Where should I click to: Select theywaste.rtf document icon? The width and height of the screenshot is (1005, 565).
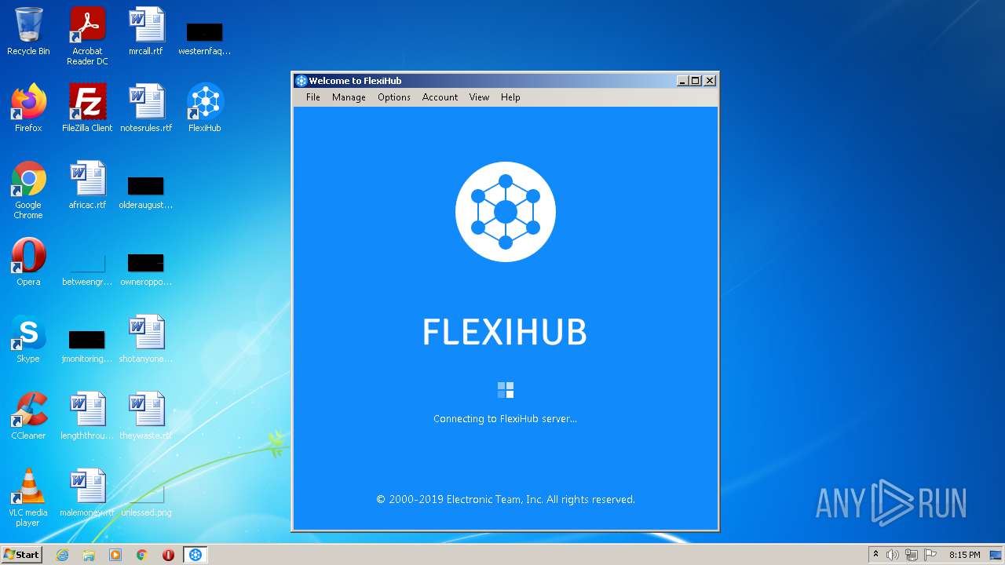(x=146, y=416)
